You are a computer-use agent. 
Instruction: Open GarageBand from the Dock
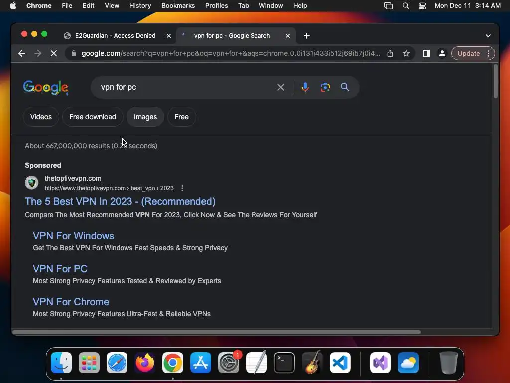[x=312, y=363]
